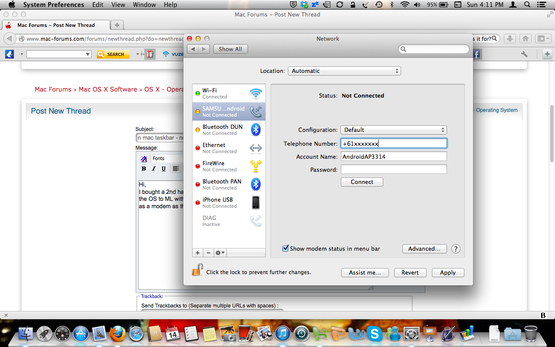Open Safari from the Dock
Viewport: 555px width, 347px height.
coord(136,334)
